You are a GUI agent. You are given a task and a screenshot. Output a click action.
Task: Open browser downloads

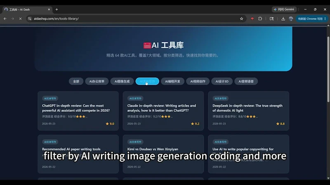coord(283,18)
